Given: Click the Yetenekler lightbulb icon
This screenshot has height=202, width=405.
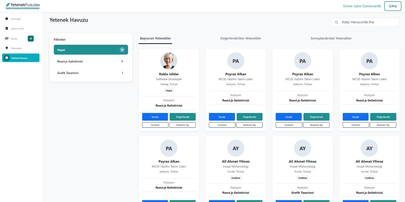Looking at the screenshot, I should tap(7, 48).
